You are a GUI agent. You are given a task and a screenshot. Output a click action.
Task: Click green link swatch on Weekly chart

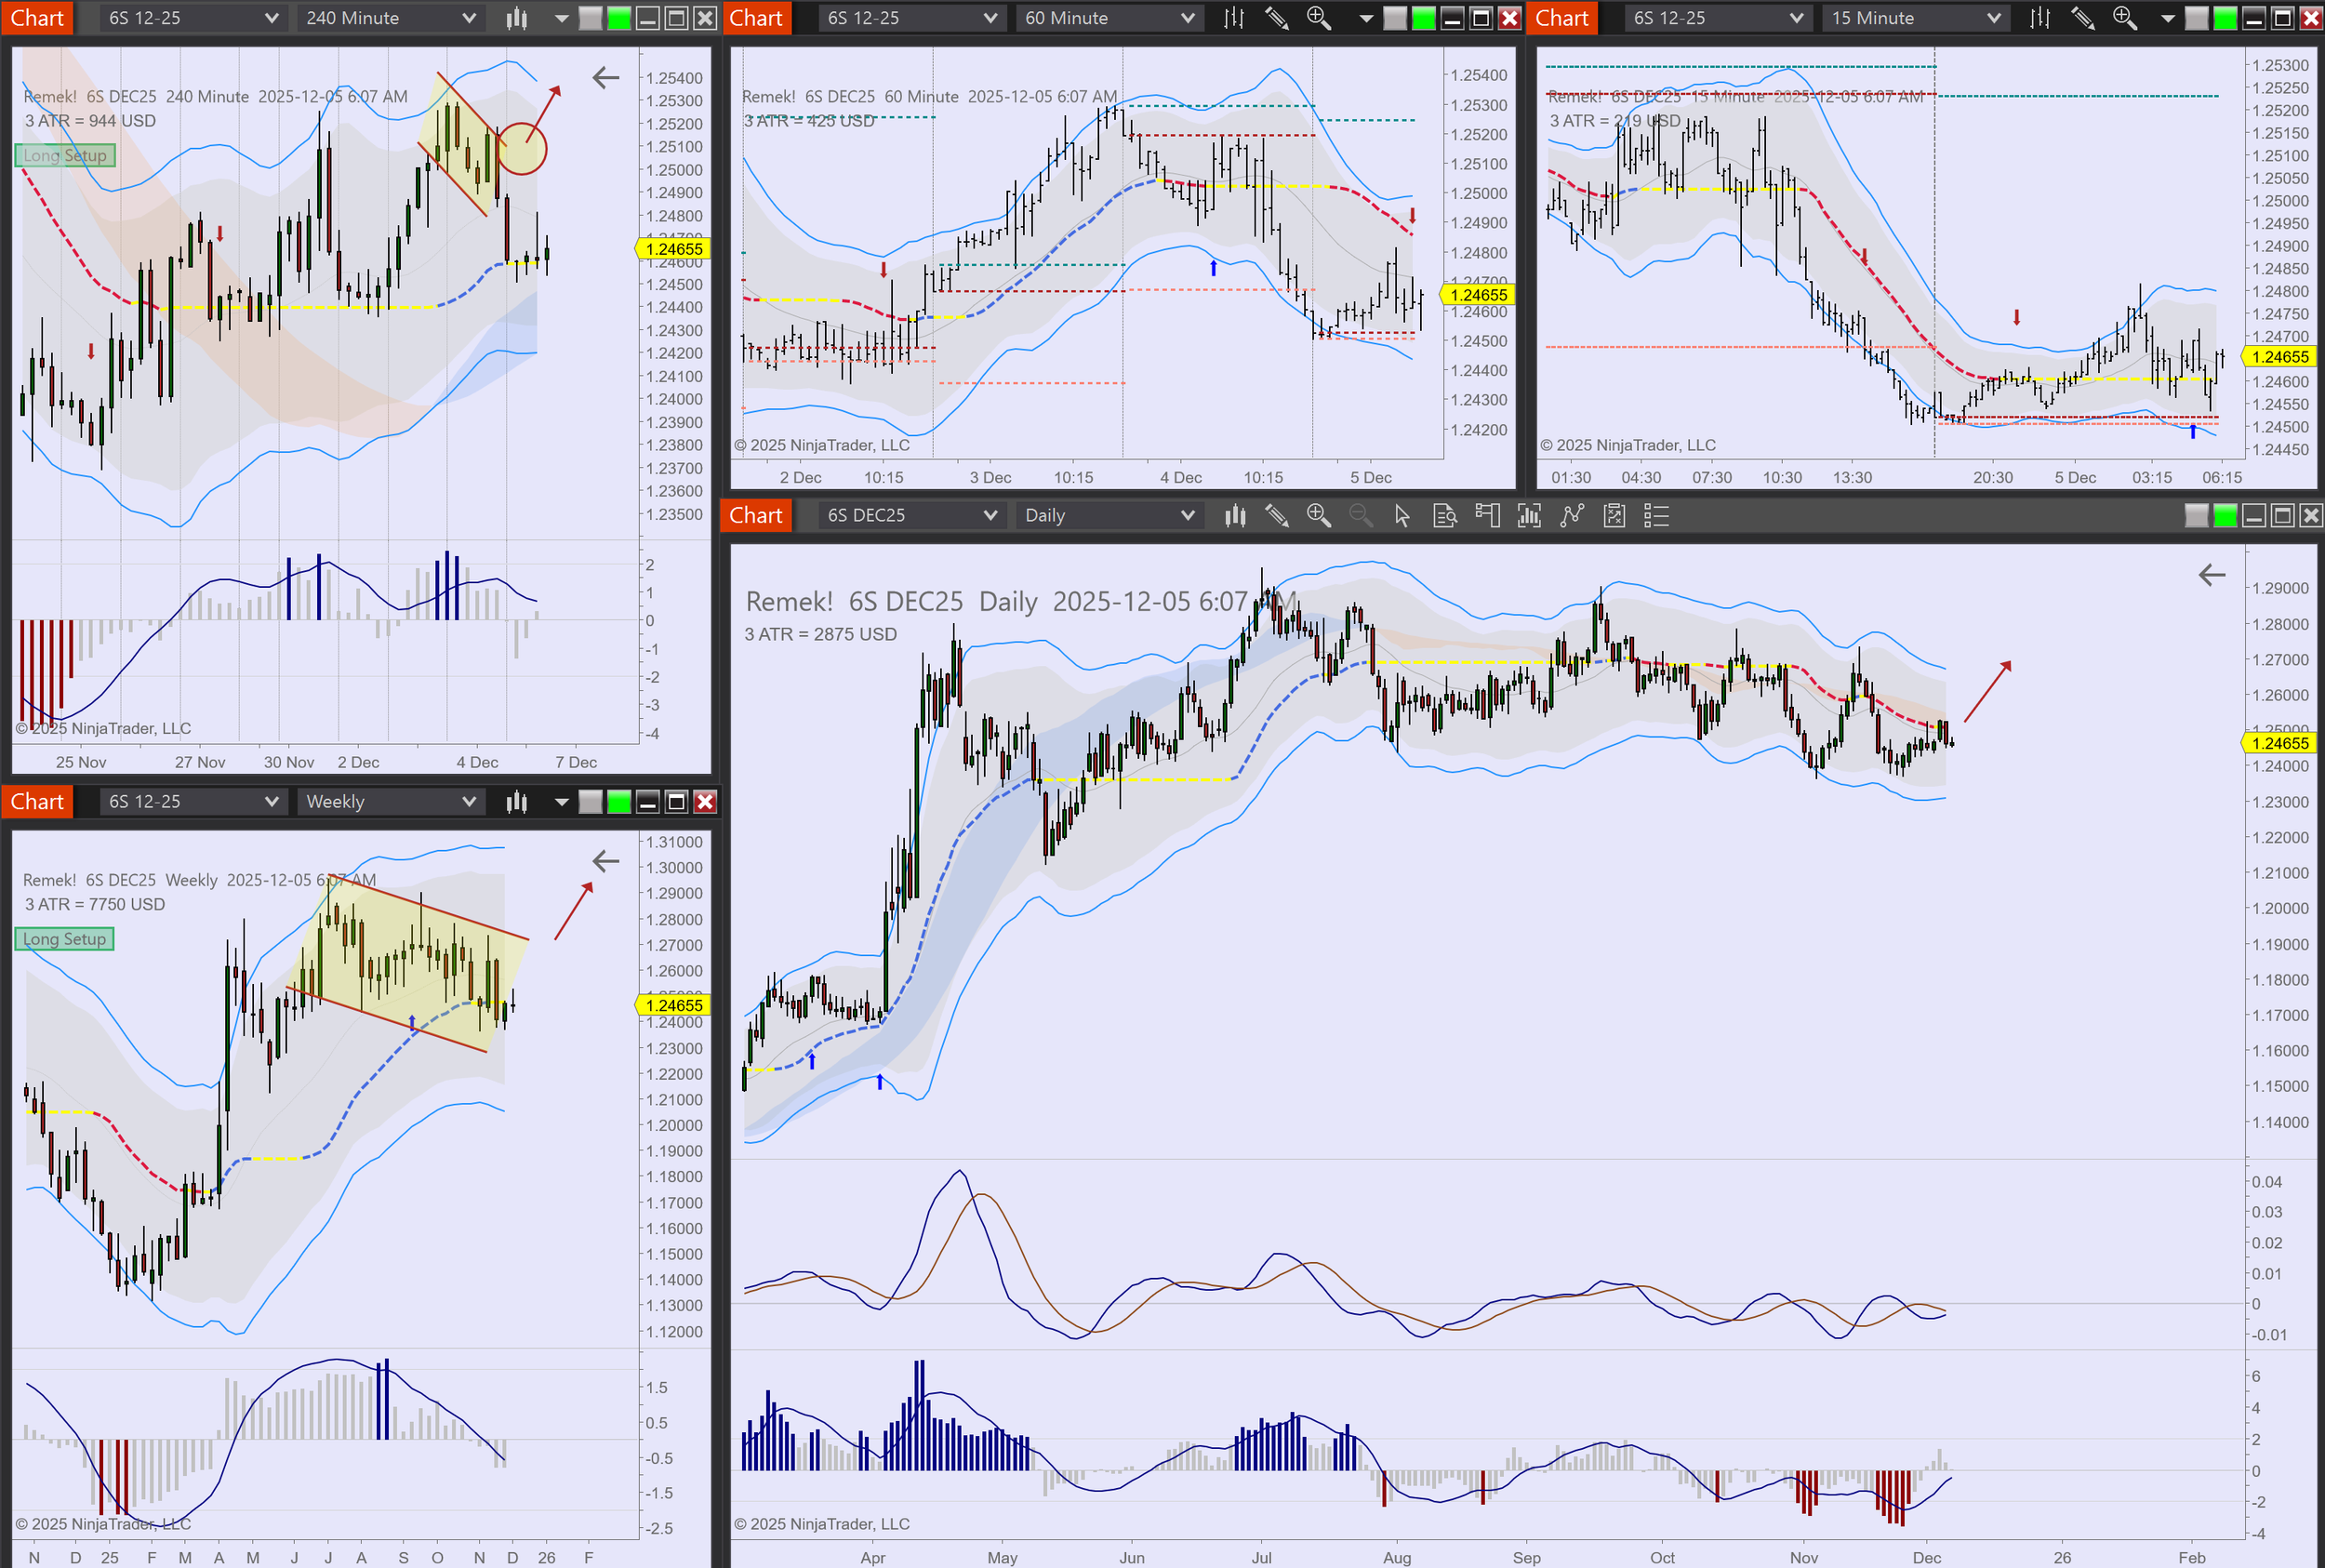[620, 802]
